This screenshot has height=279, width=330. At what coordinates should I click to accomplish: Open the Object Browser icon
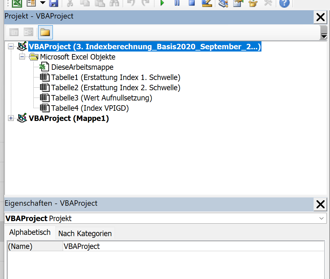[253, 3]
